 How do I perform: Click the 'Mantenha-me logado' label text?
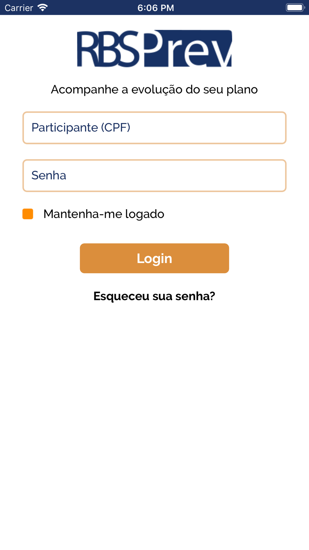pyautogui.click(x=104, y=214)
